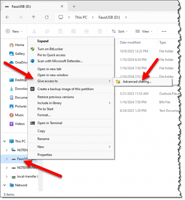Image resolution: width=185 pixels, height=200 pixels.
Task: Click the Share icon in toolbar
Action: tap(87, 31)
